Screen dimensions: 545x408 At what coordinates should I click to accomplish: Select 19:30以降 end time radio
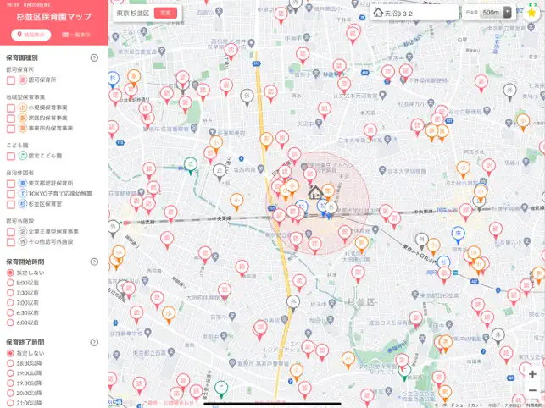[x=10, y=383]
